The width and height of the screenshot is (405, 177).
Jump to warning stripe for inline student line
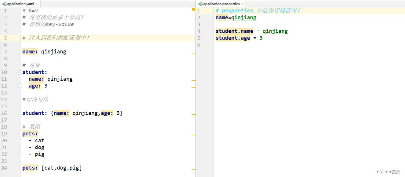click(x=193, y=115)
